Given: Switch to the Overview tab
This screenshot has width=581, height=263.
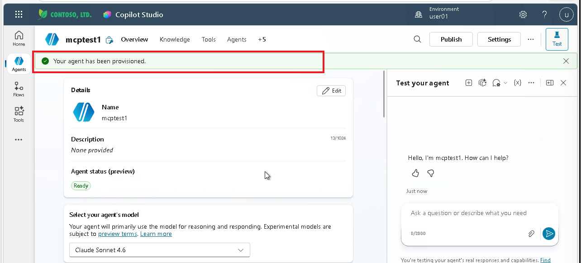Looking at the screenshot, I should pyautogui.click(x=134, y=39).
